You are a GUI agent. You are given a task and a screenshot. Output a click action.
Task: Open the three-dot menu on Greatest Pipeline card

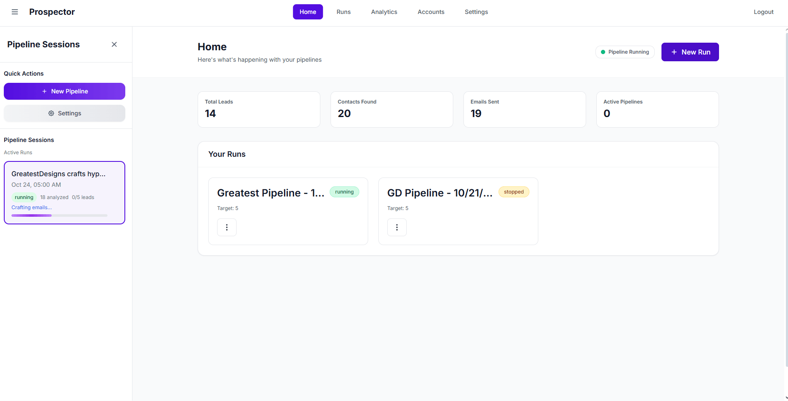point(227,227)
